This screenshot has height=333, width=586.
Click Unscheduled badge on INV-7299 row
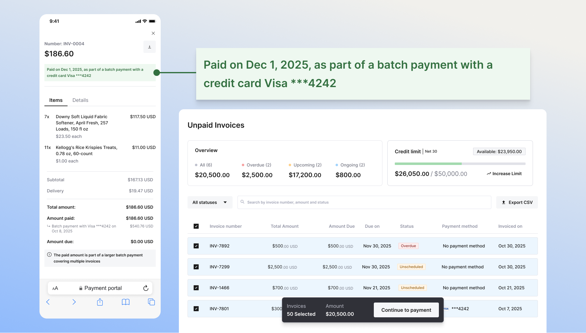[x=411, y=267]
